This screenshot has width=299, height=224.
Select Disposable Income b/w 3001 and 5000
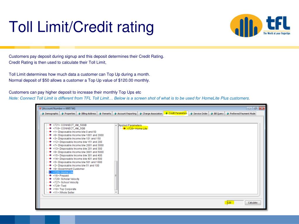click(78, 152)
